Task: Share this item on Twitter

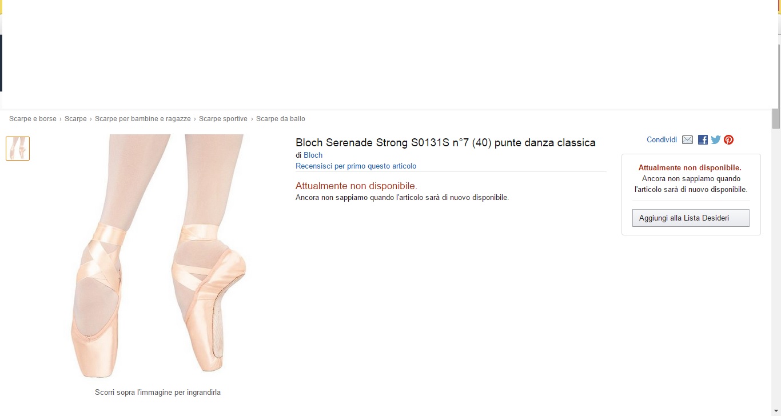Action: coord(716,139)
